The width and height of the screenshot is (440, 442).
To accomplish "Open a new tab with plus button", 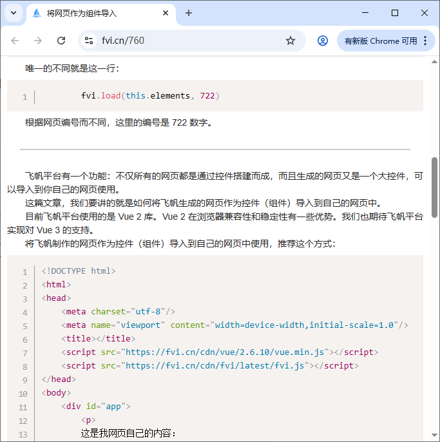I will click(x=189, y=13).
